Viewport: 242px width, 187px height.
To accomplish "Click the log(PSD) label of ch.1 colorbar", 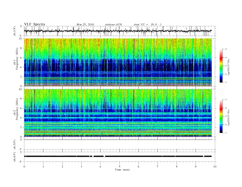I will [229, 67].
